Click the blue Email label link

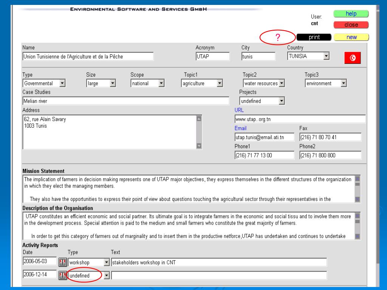pos(241,128)
